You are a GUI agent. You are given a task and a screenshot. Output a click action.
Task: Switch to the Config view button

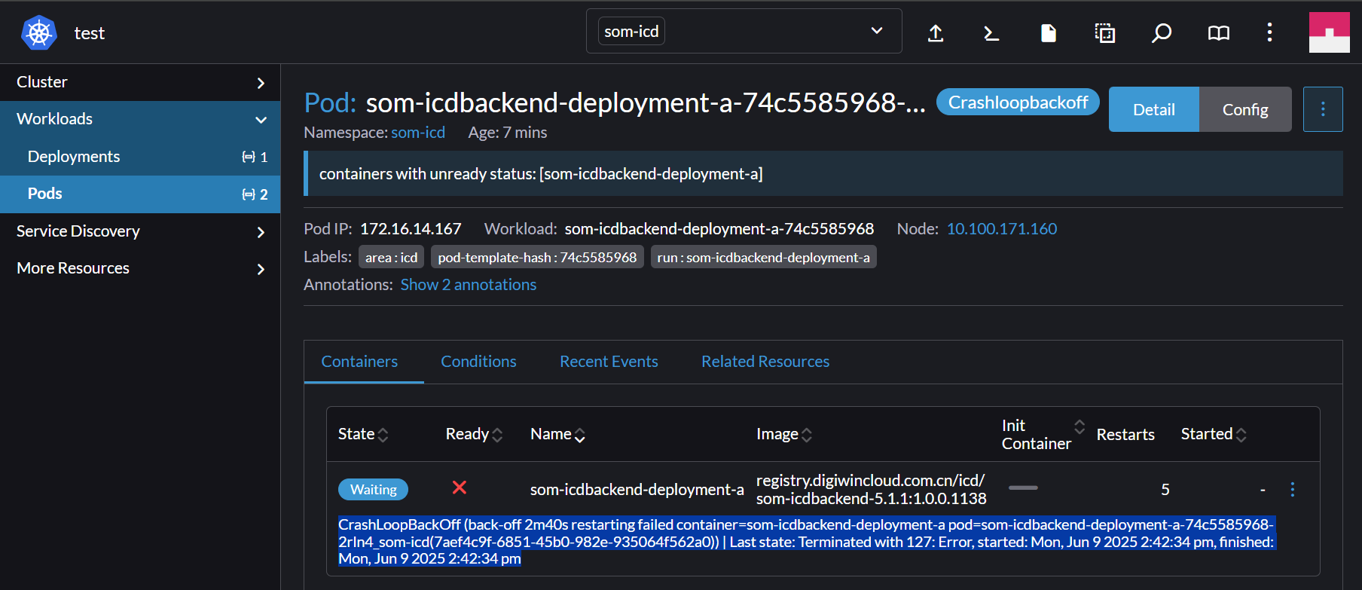(1245, 109)
